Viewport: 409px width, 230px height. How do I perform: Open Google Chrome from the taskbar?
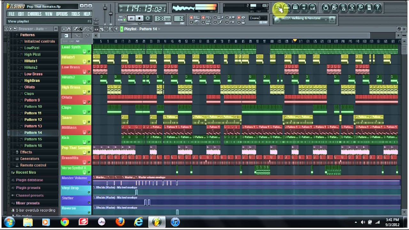pyautogui.click(x=65, y=222)
